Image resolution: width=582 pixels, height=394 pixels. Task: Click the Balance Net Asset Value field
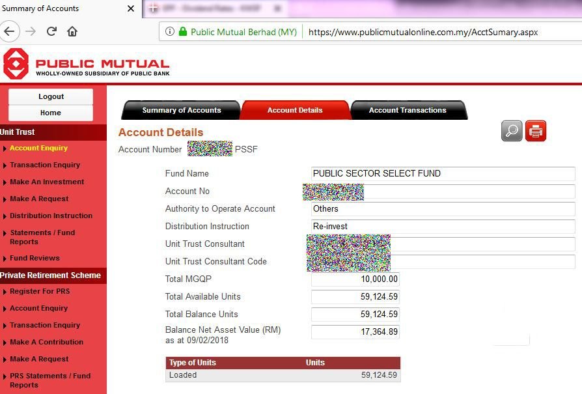[355, 331]
